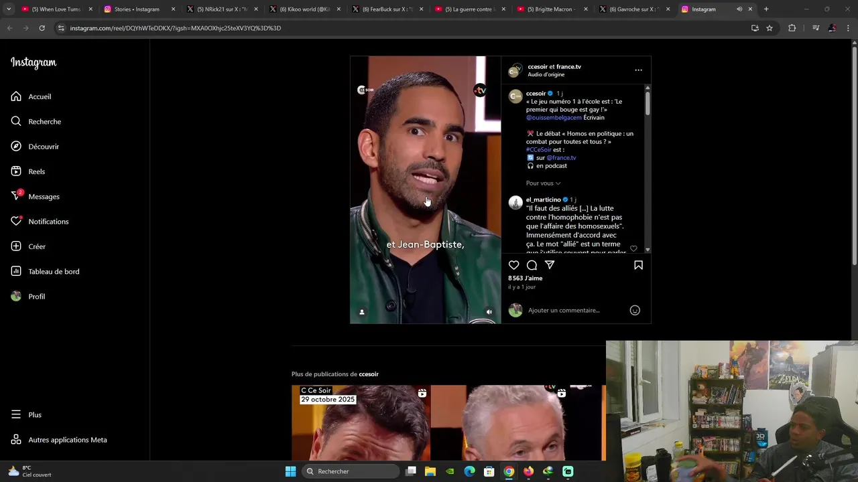
Task: Open the #CCeSoir hashtag
Action: tap(538, 150)
